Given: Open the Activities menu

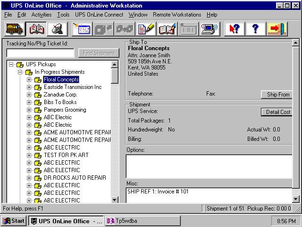Looking at the screenshot, I should (42, 15).
